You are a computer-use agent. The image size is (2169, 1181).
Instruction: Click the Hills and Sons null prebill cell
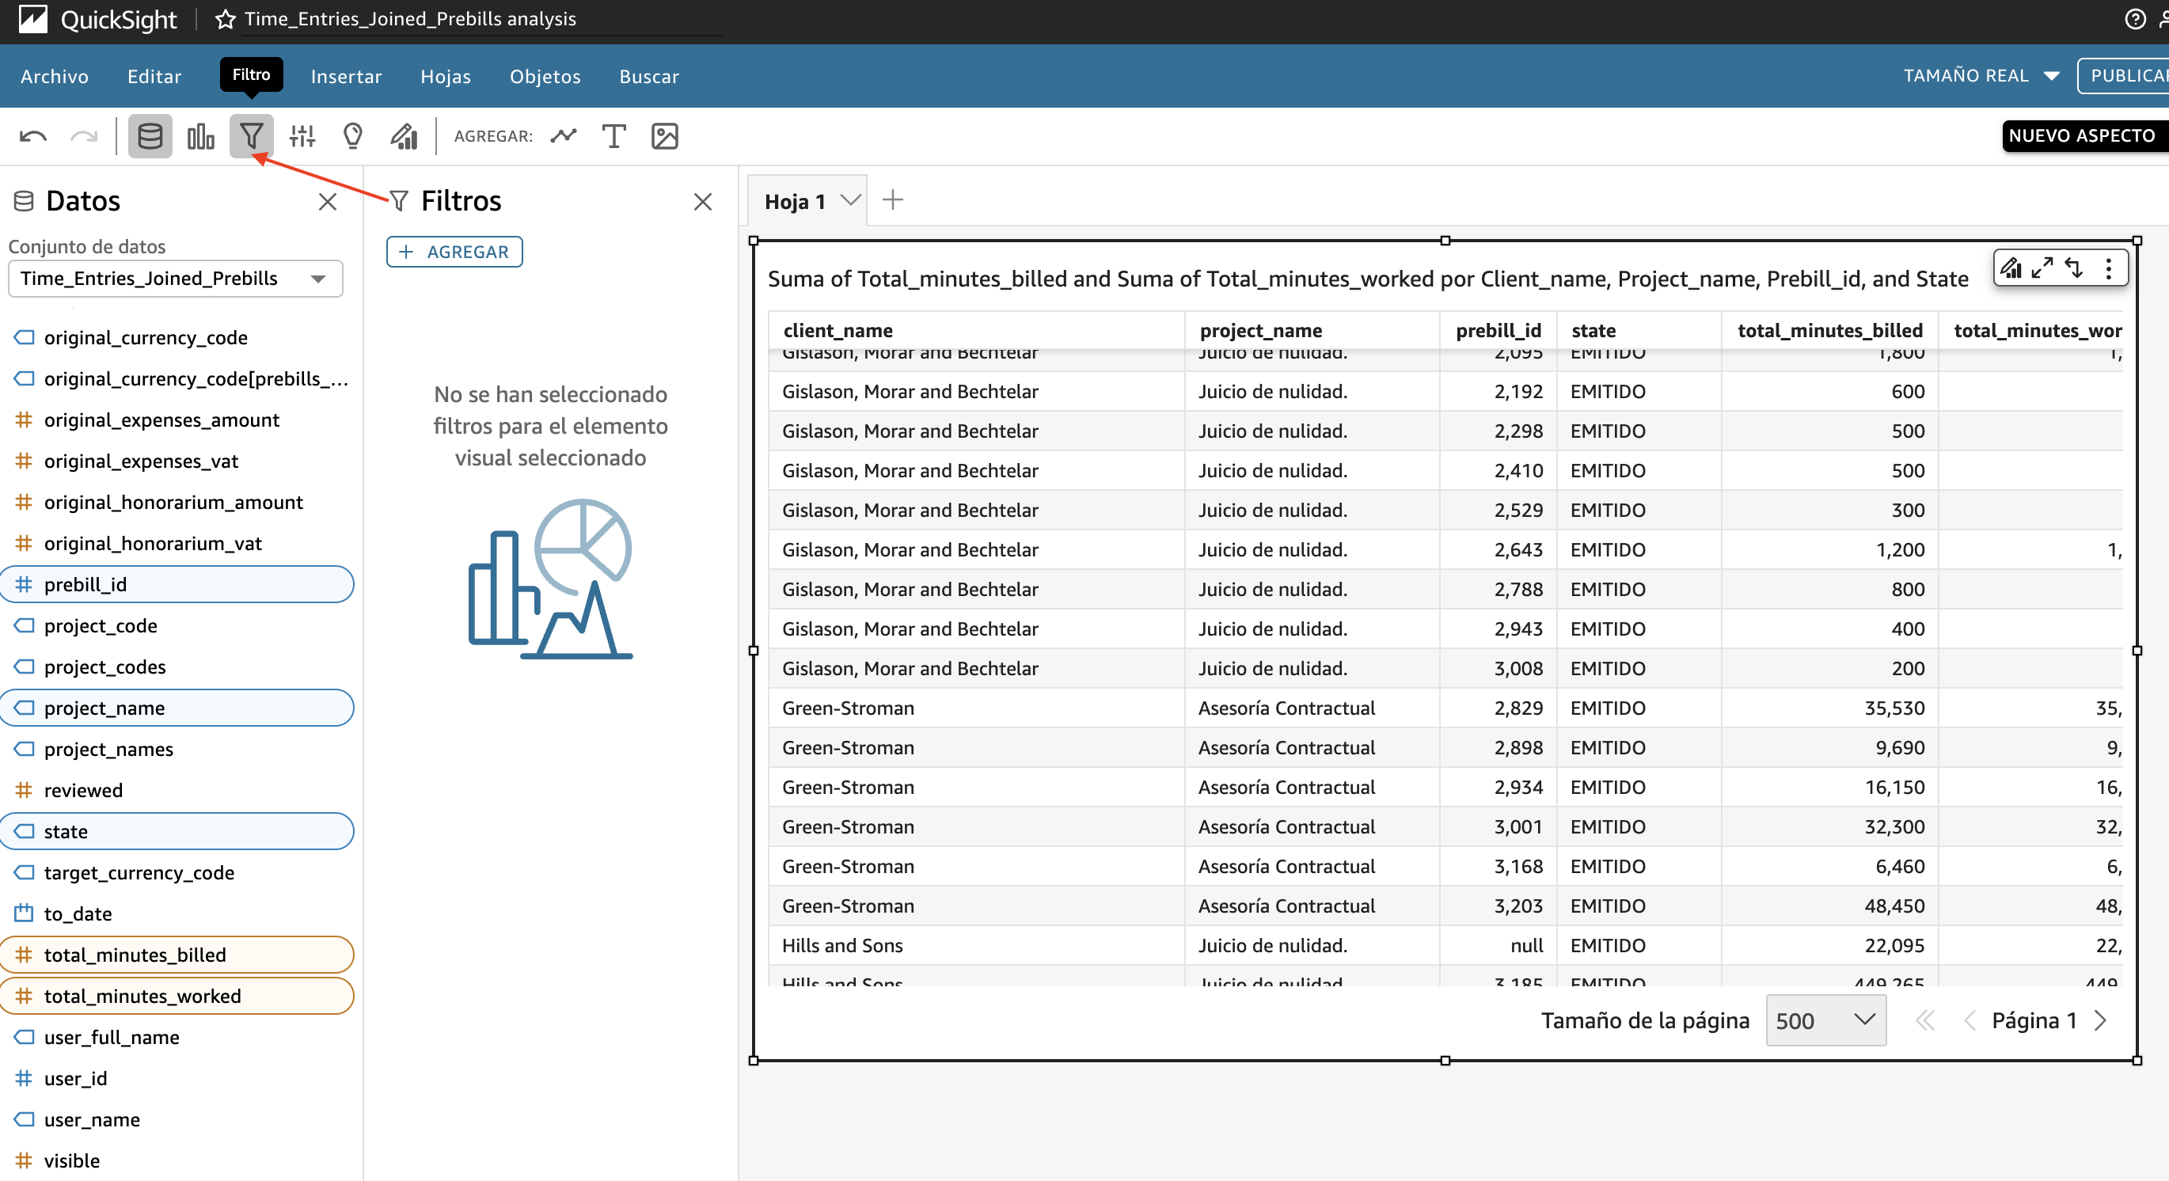click(1499, 946)
